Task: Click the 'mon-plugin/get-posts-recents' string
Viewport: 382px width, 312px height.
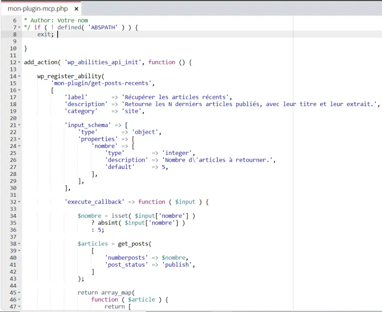Action: click(101, 84)
